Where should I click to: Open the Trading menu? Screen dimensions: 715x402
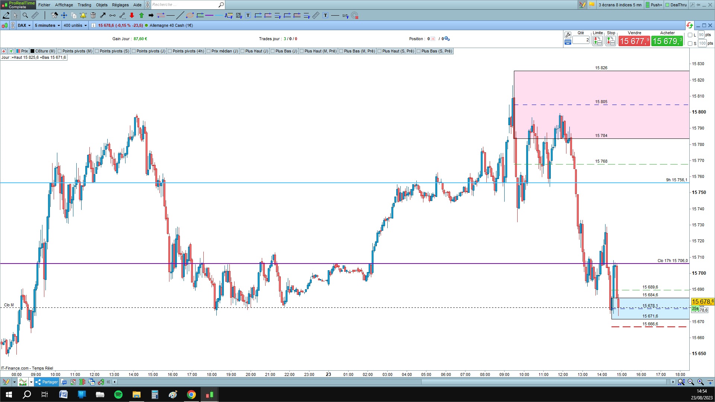[x=84, y=5]
